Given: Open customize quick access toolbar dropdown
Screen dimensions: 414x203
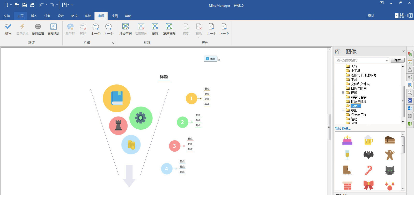Looking at the screenshot, I should point(72,5).
